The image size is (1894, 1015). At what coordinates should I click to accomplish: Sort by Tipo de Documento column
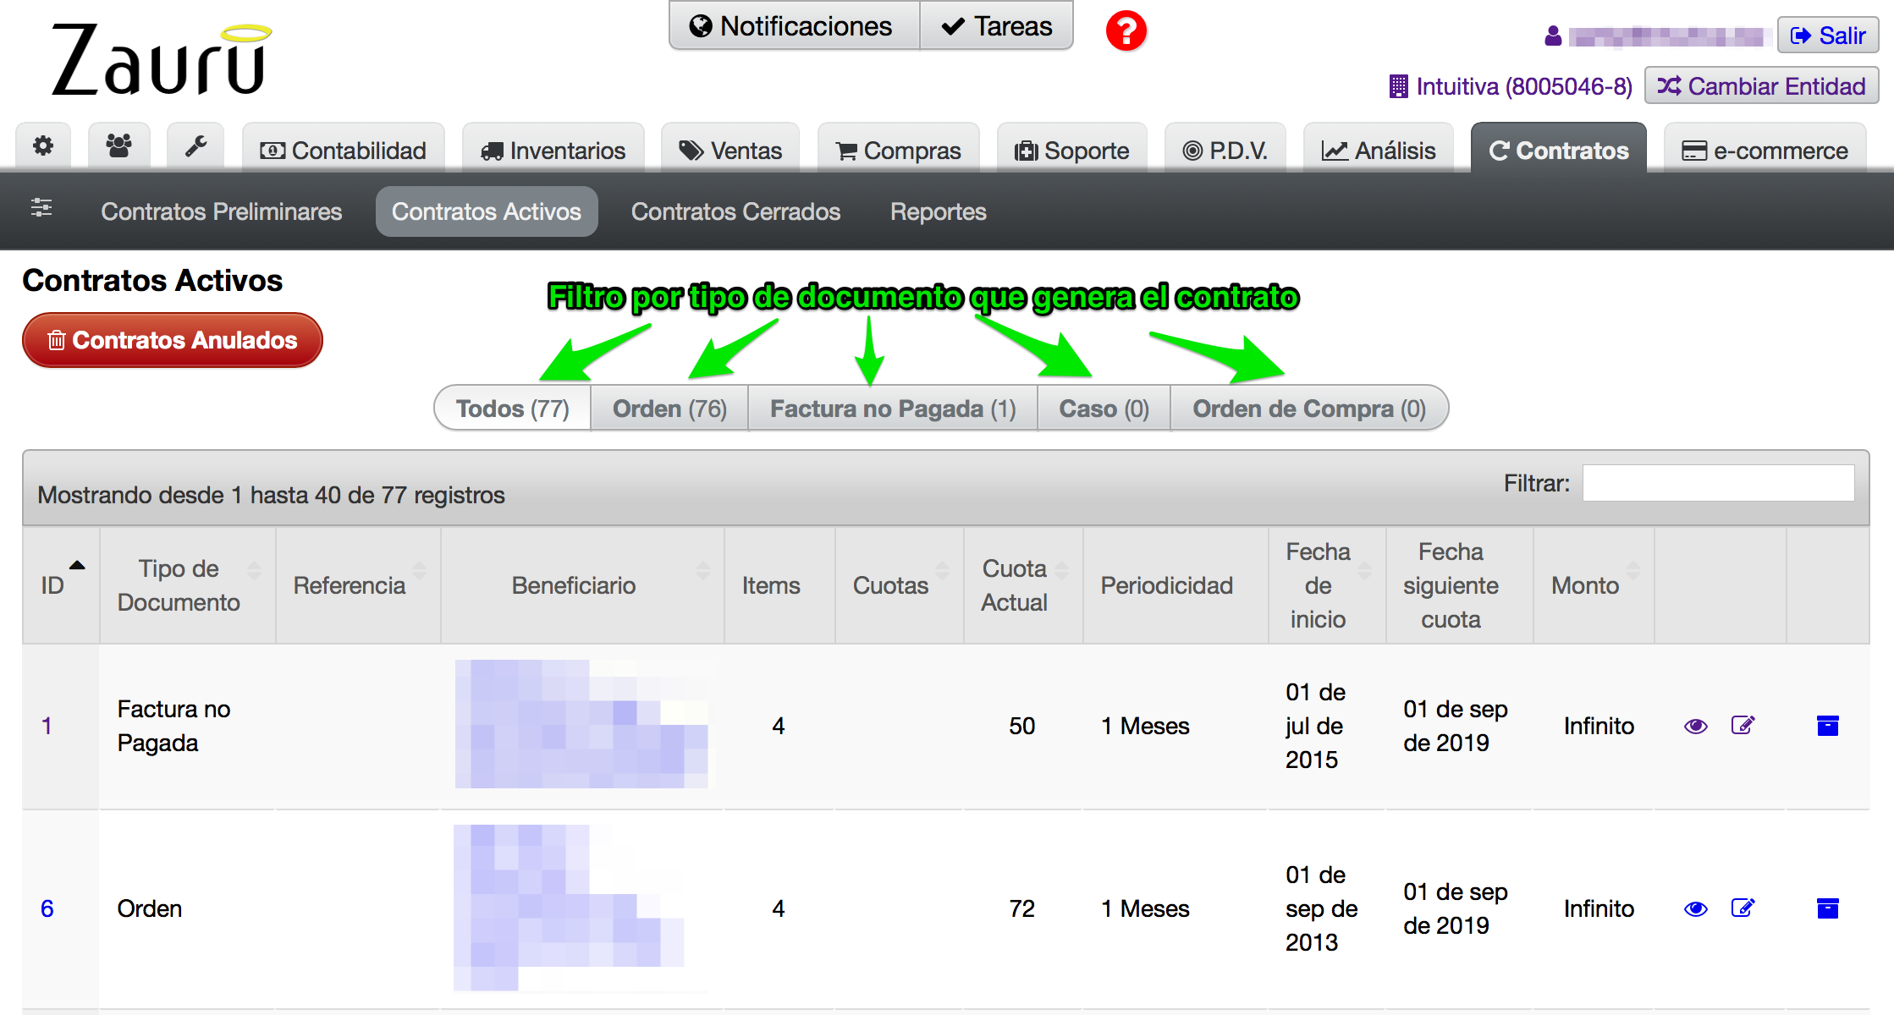(x=188, y=585)
